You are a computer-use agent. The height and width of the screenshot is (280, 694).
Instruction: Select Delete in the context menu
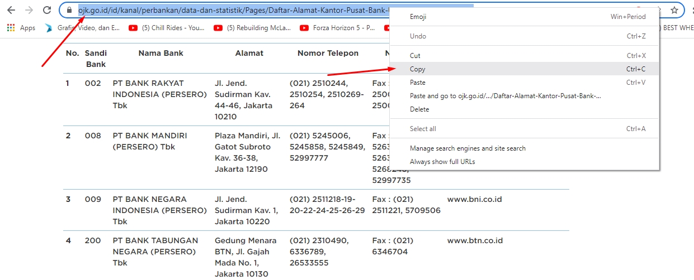[525, 109]
